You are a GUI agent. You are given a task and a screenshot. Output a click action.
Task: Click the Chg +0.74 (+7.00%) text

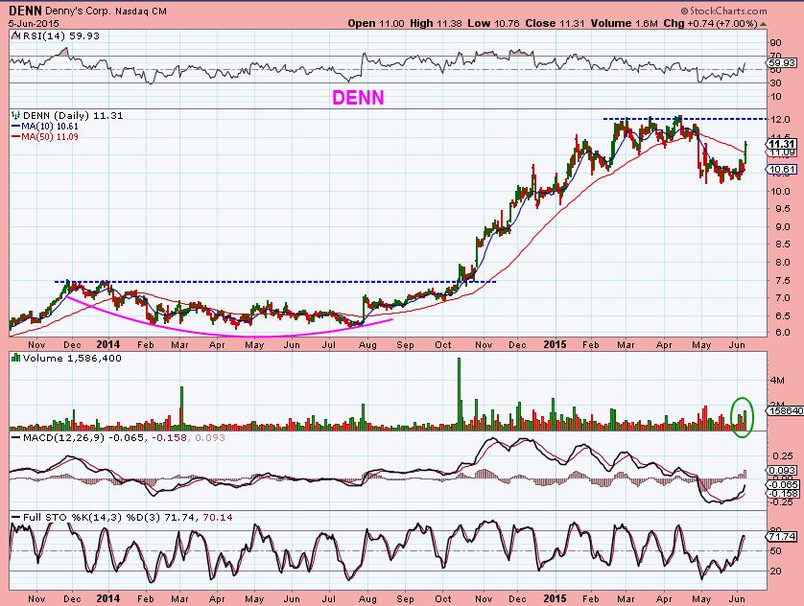[x=710, y=24]
